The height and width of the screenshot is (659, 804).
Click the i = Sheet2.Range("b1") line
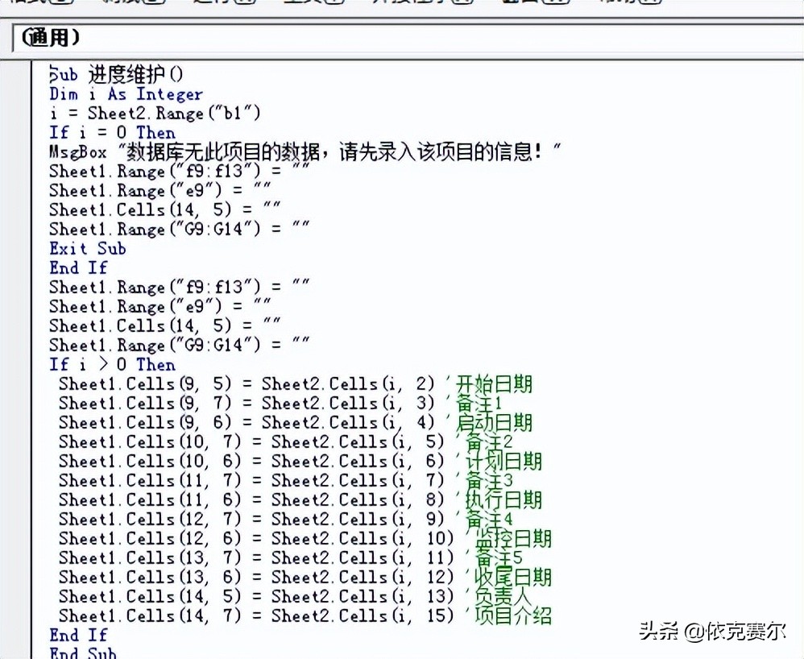pos(155,114)
